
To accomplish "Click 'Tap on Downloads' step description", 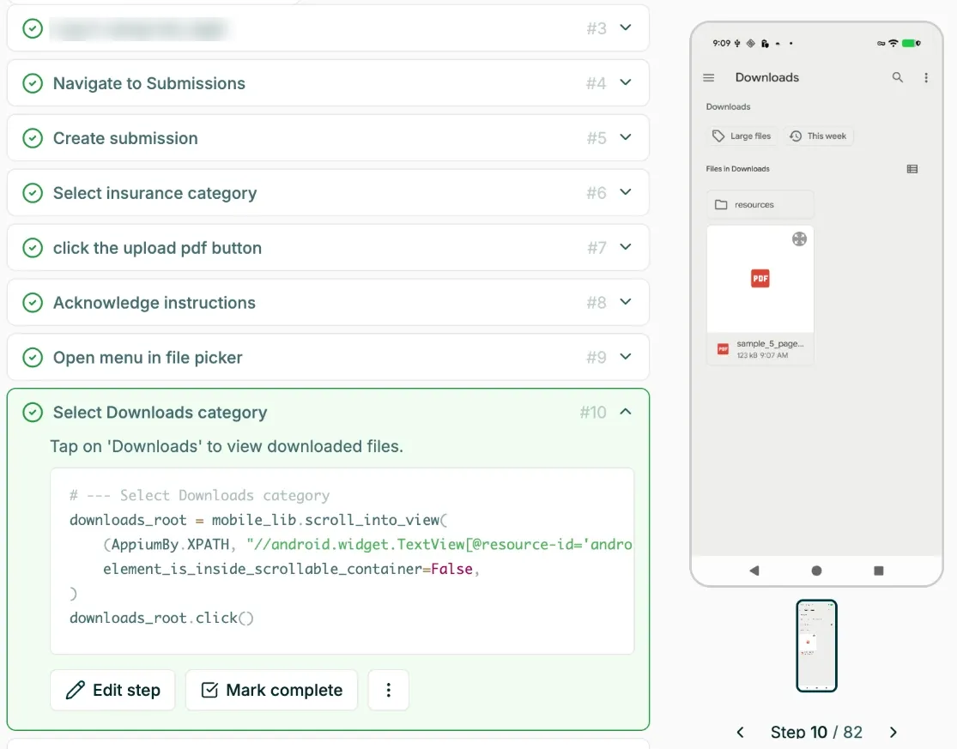I will 227,446.
